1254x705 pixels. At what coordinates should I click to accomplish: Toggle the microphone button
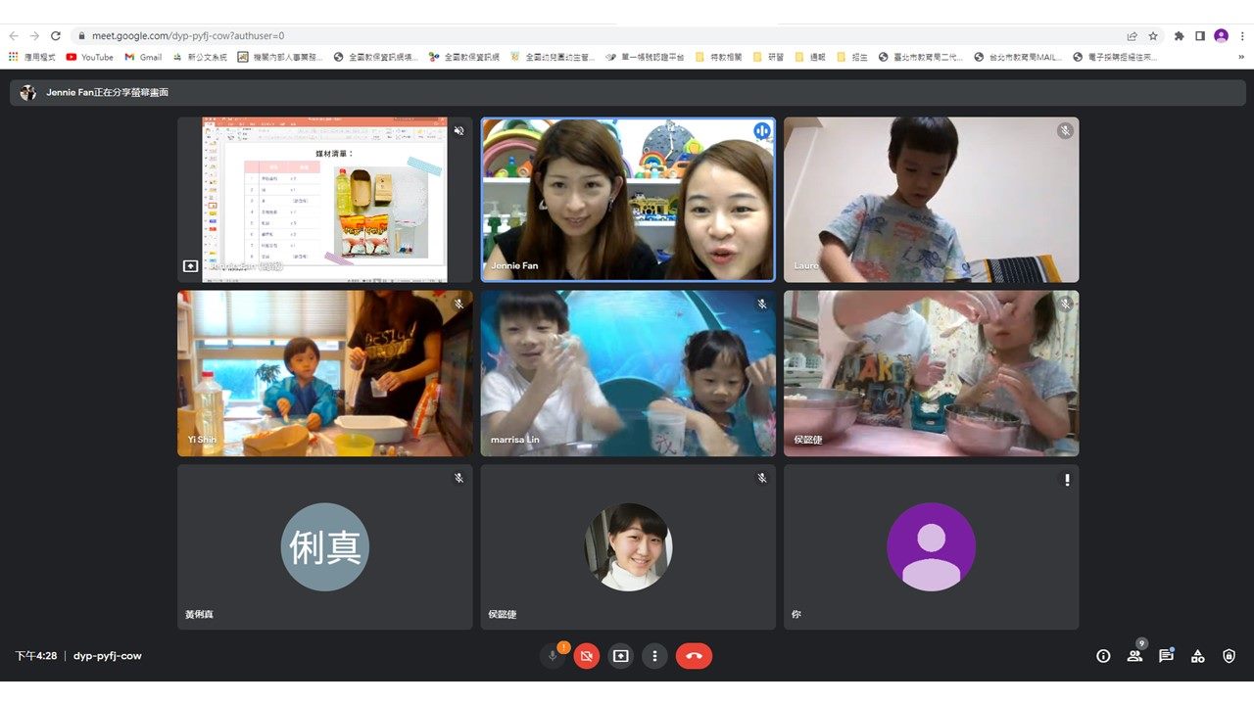553,656
